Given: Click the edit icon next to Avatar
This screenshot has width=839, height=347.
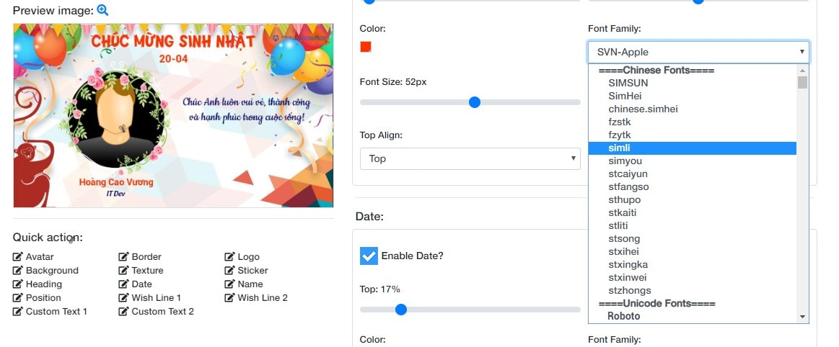Looking at the screenshot, I should pyautogui.click(x=17, y=257).
